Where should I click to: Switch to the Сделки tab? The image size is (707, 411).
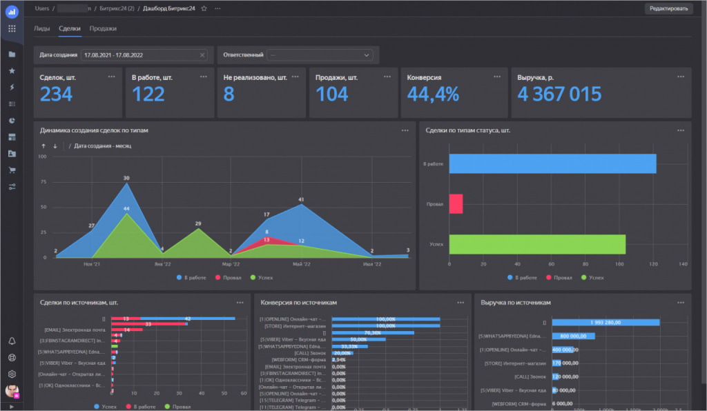[x=70, y=28]
